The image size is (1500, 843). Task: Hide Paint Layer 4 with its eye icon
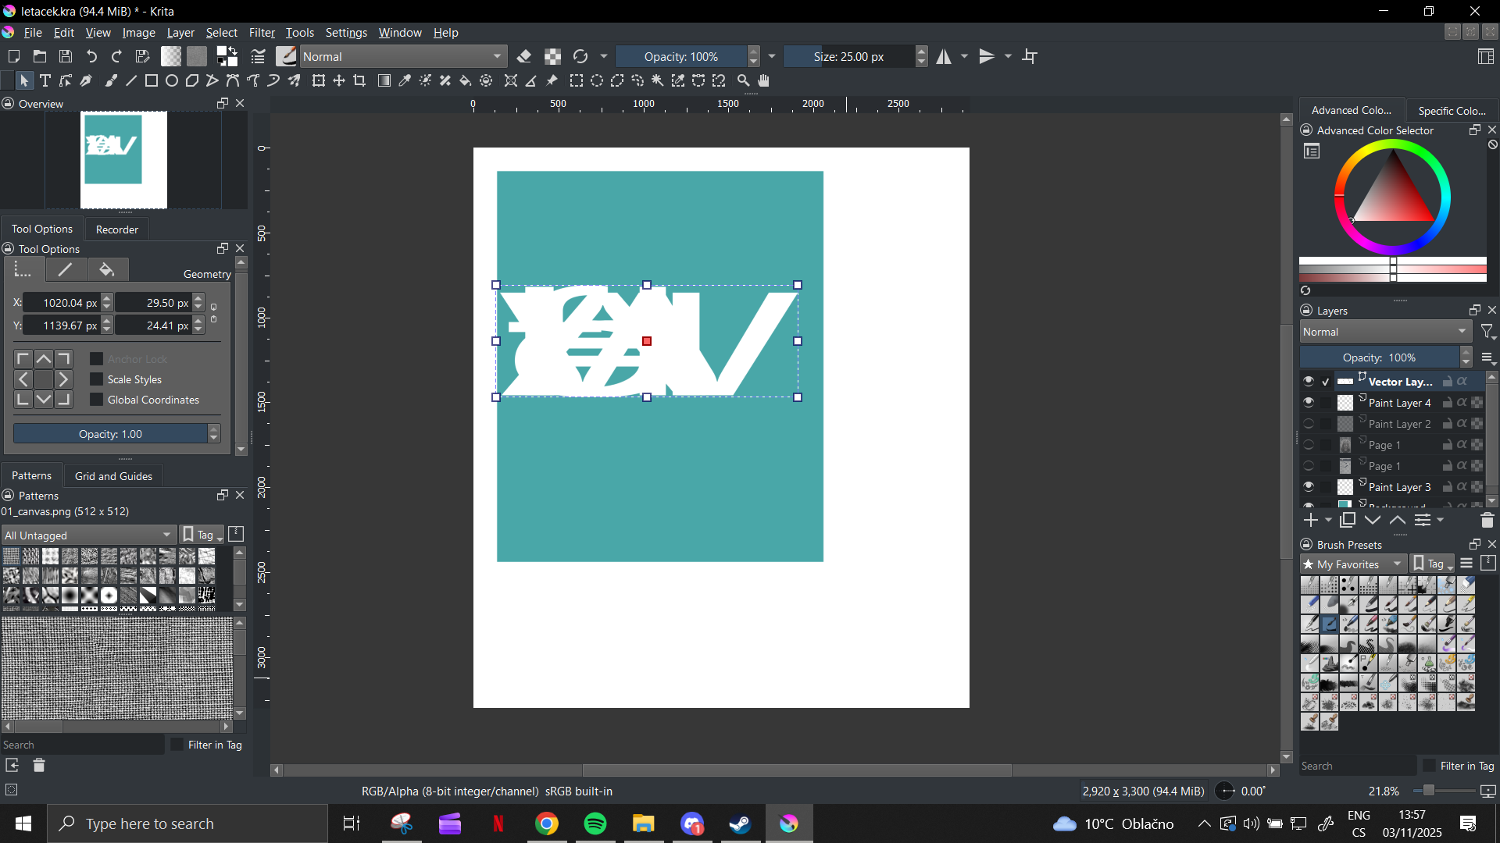1309,403
